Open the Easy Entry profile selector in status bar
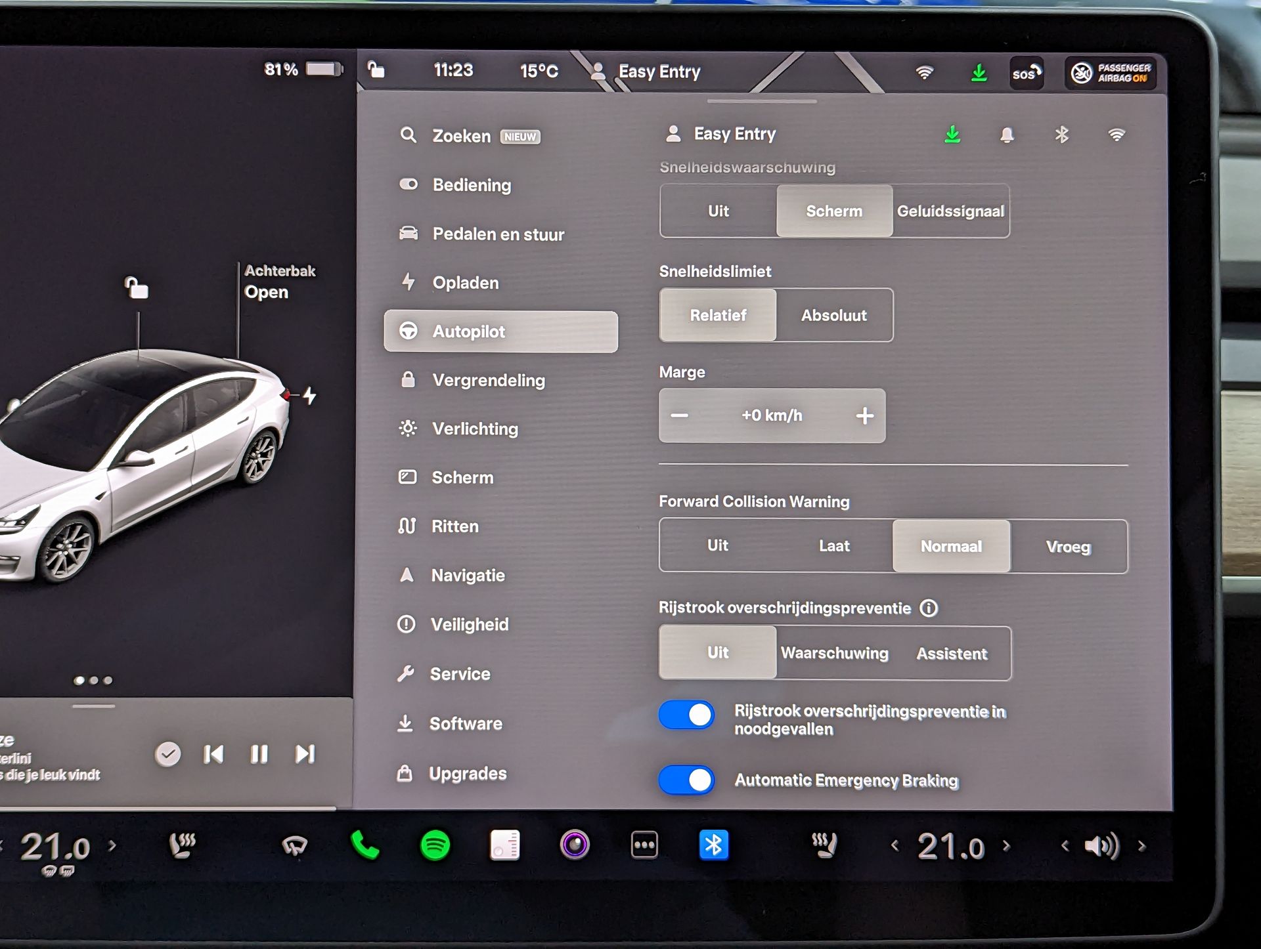Screen dimensions: 1261x949 click(645, 72)
